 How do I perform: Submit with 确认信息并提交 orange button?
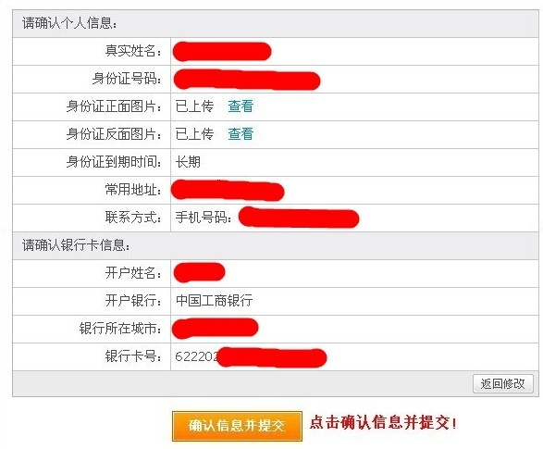[x=237, y=426]
